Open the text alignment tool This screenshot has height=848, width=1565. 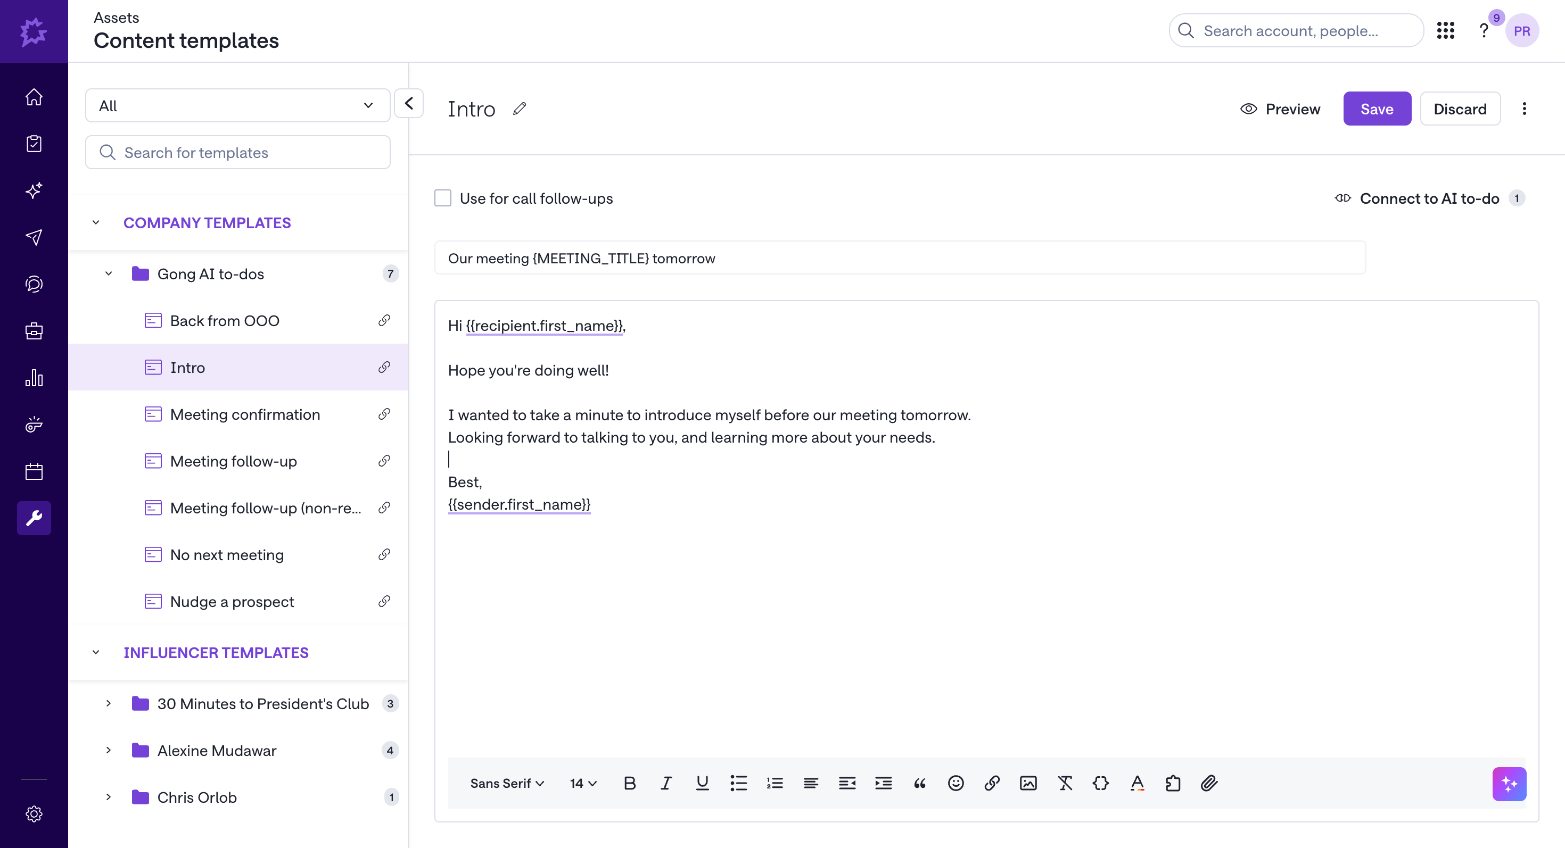tap(811, 783)
